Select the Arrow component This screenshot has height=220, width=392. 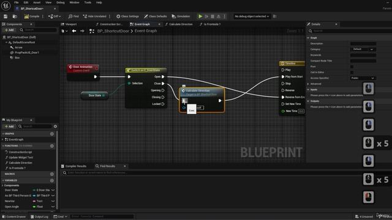18,48
